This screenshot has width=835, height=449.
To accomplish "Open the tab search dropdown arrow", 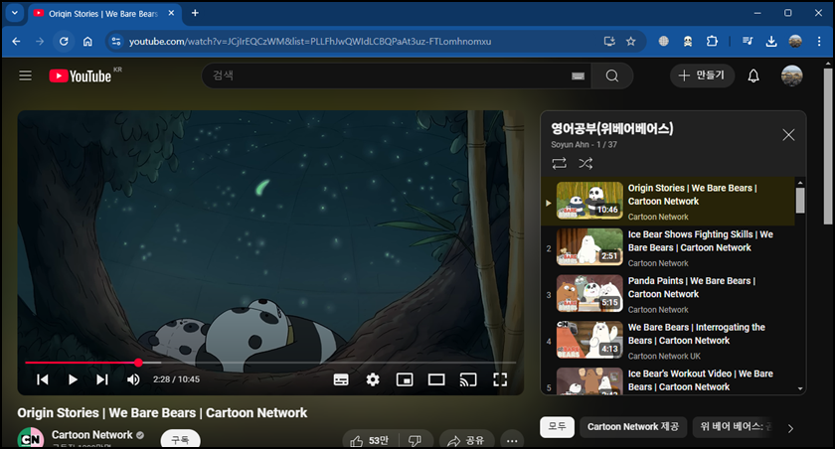I will click(x=15, y=13).
